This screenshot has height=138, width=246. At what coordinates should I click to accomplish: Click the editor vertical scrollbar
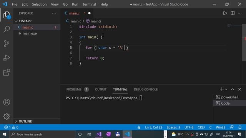pyautogui.click(x=244, y=43)
